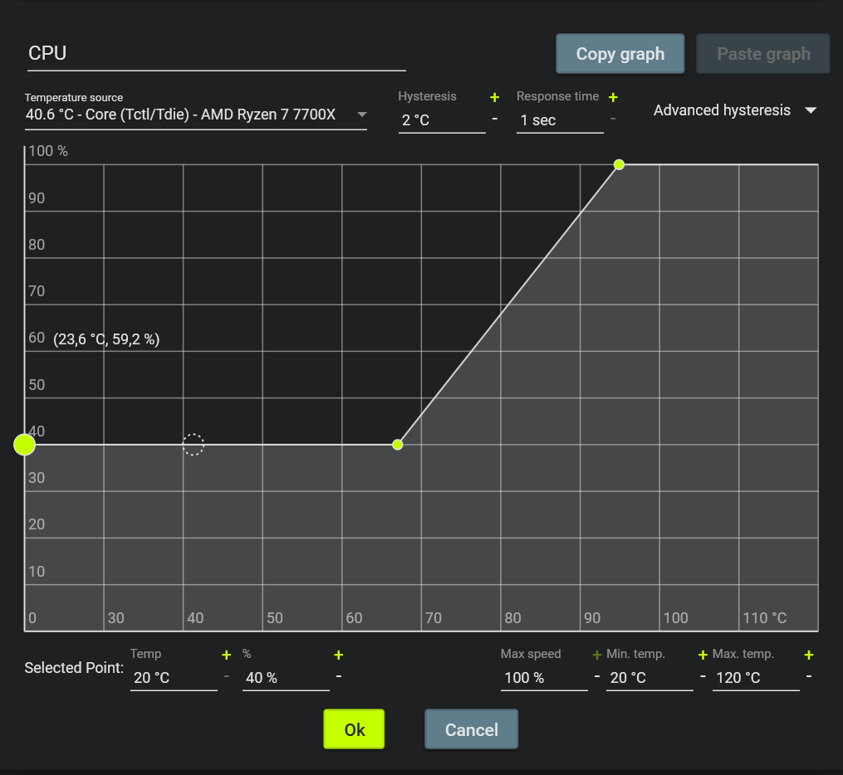Expand the Advanced hysteresis section

[735, 110]
